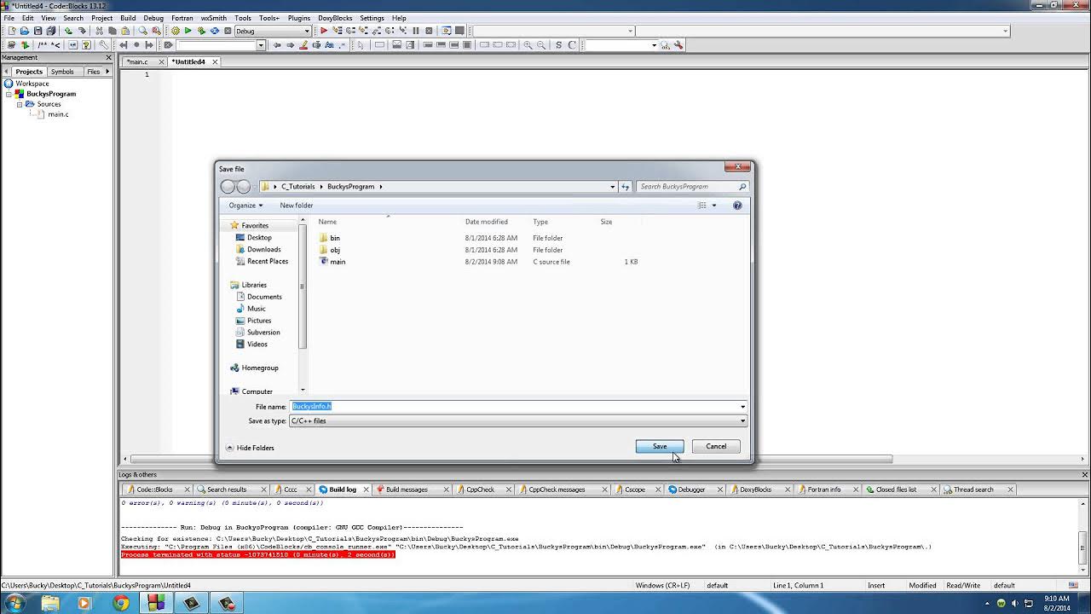Open the Windows Explorer taskbar icon

(50, 603)
